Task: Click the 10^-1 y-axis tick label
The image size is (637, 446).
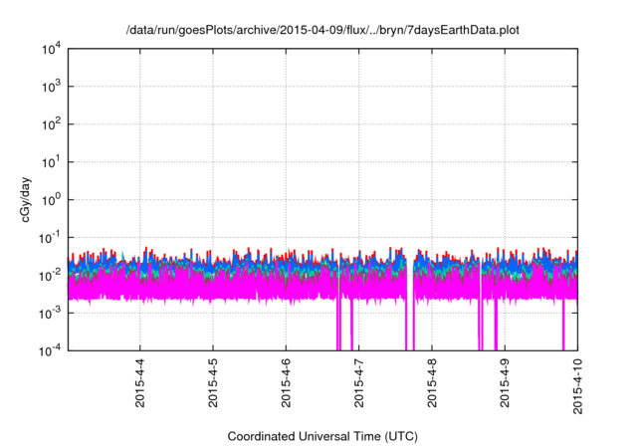Action: (x=50, y=238)
